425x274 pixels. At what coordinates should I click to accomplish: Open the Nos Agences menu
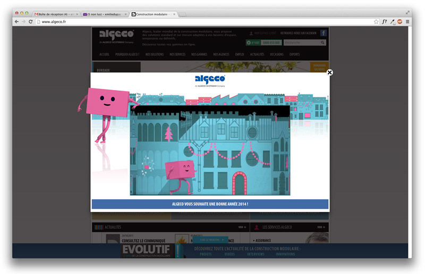pyautogui.click(x=221, y=55)
